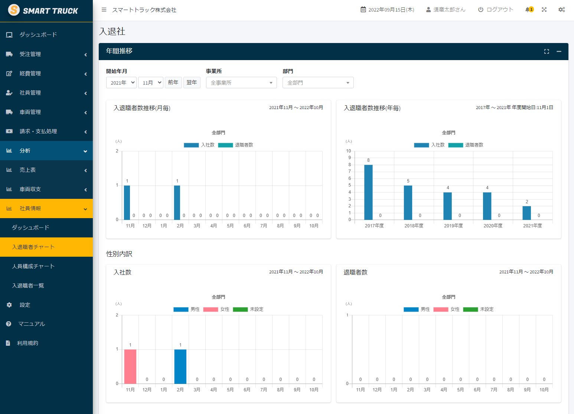
Task: Expand the 受注管理 sidebar menu
Action: (x=46, y=54)
